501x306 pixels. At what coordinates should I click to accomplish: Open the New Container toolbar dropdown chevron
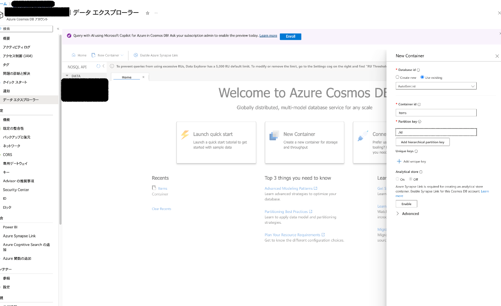(122, 55)
